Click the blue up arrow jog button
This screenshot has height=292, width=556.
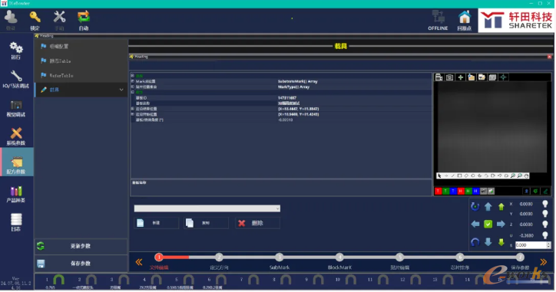488,207
